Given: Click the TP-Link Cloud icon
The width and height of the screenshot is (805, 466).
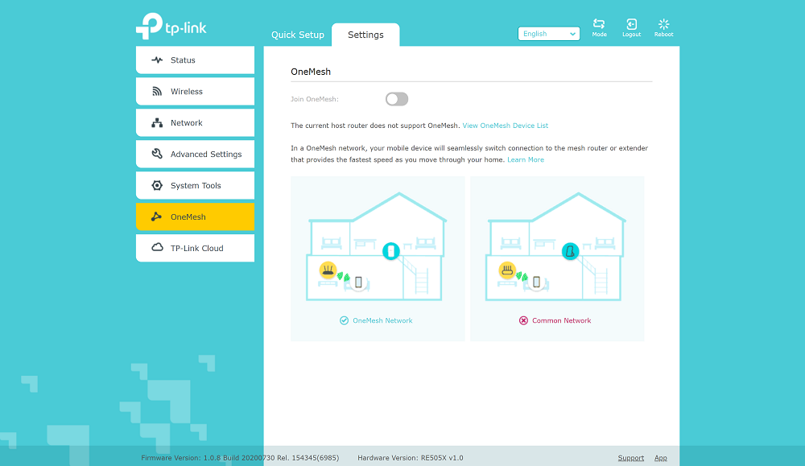Looking at the screenshot, I should (x=157, y=247).
